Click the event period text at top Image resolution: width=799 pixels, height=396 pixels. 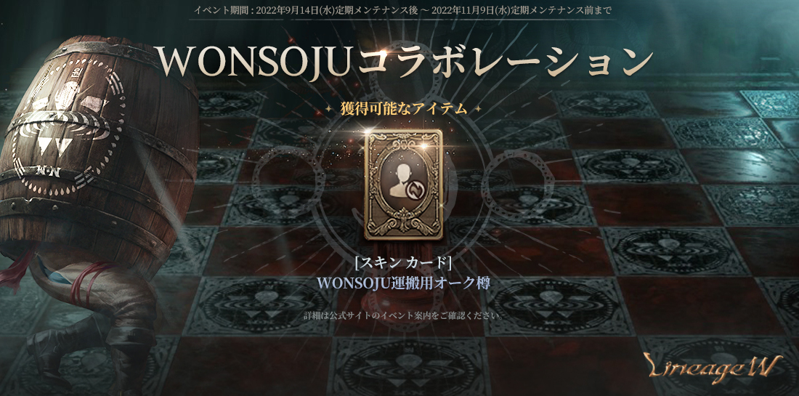[402, 9]
